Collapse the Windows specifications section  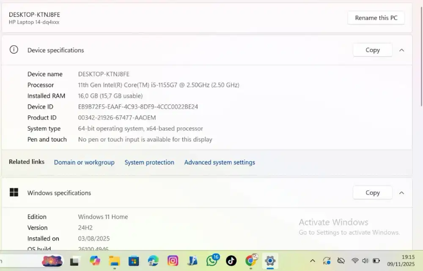[401, 193]
